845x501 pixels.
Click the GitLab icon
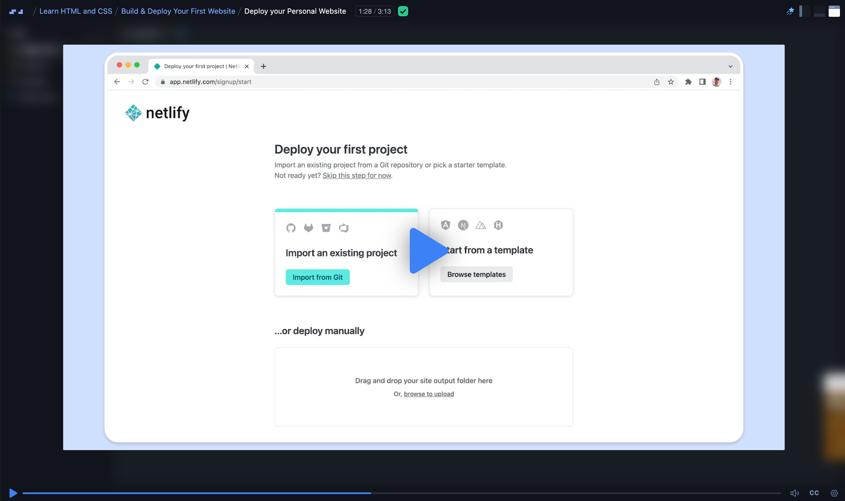point(308,228)
